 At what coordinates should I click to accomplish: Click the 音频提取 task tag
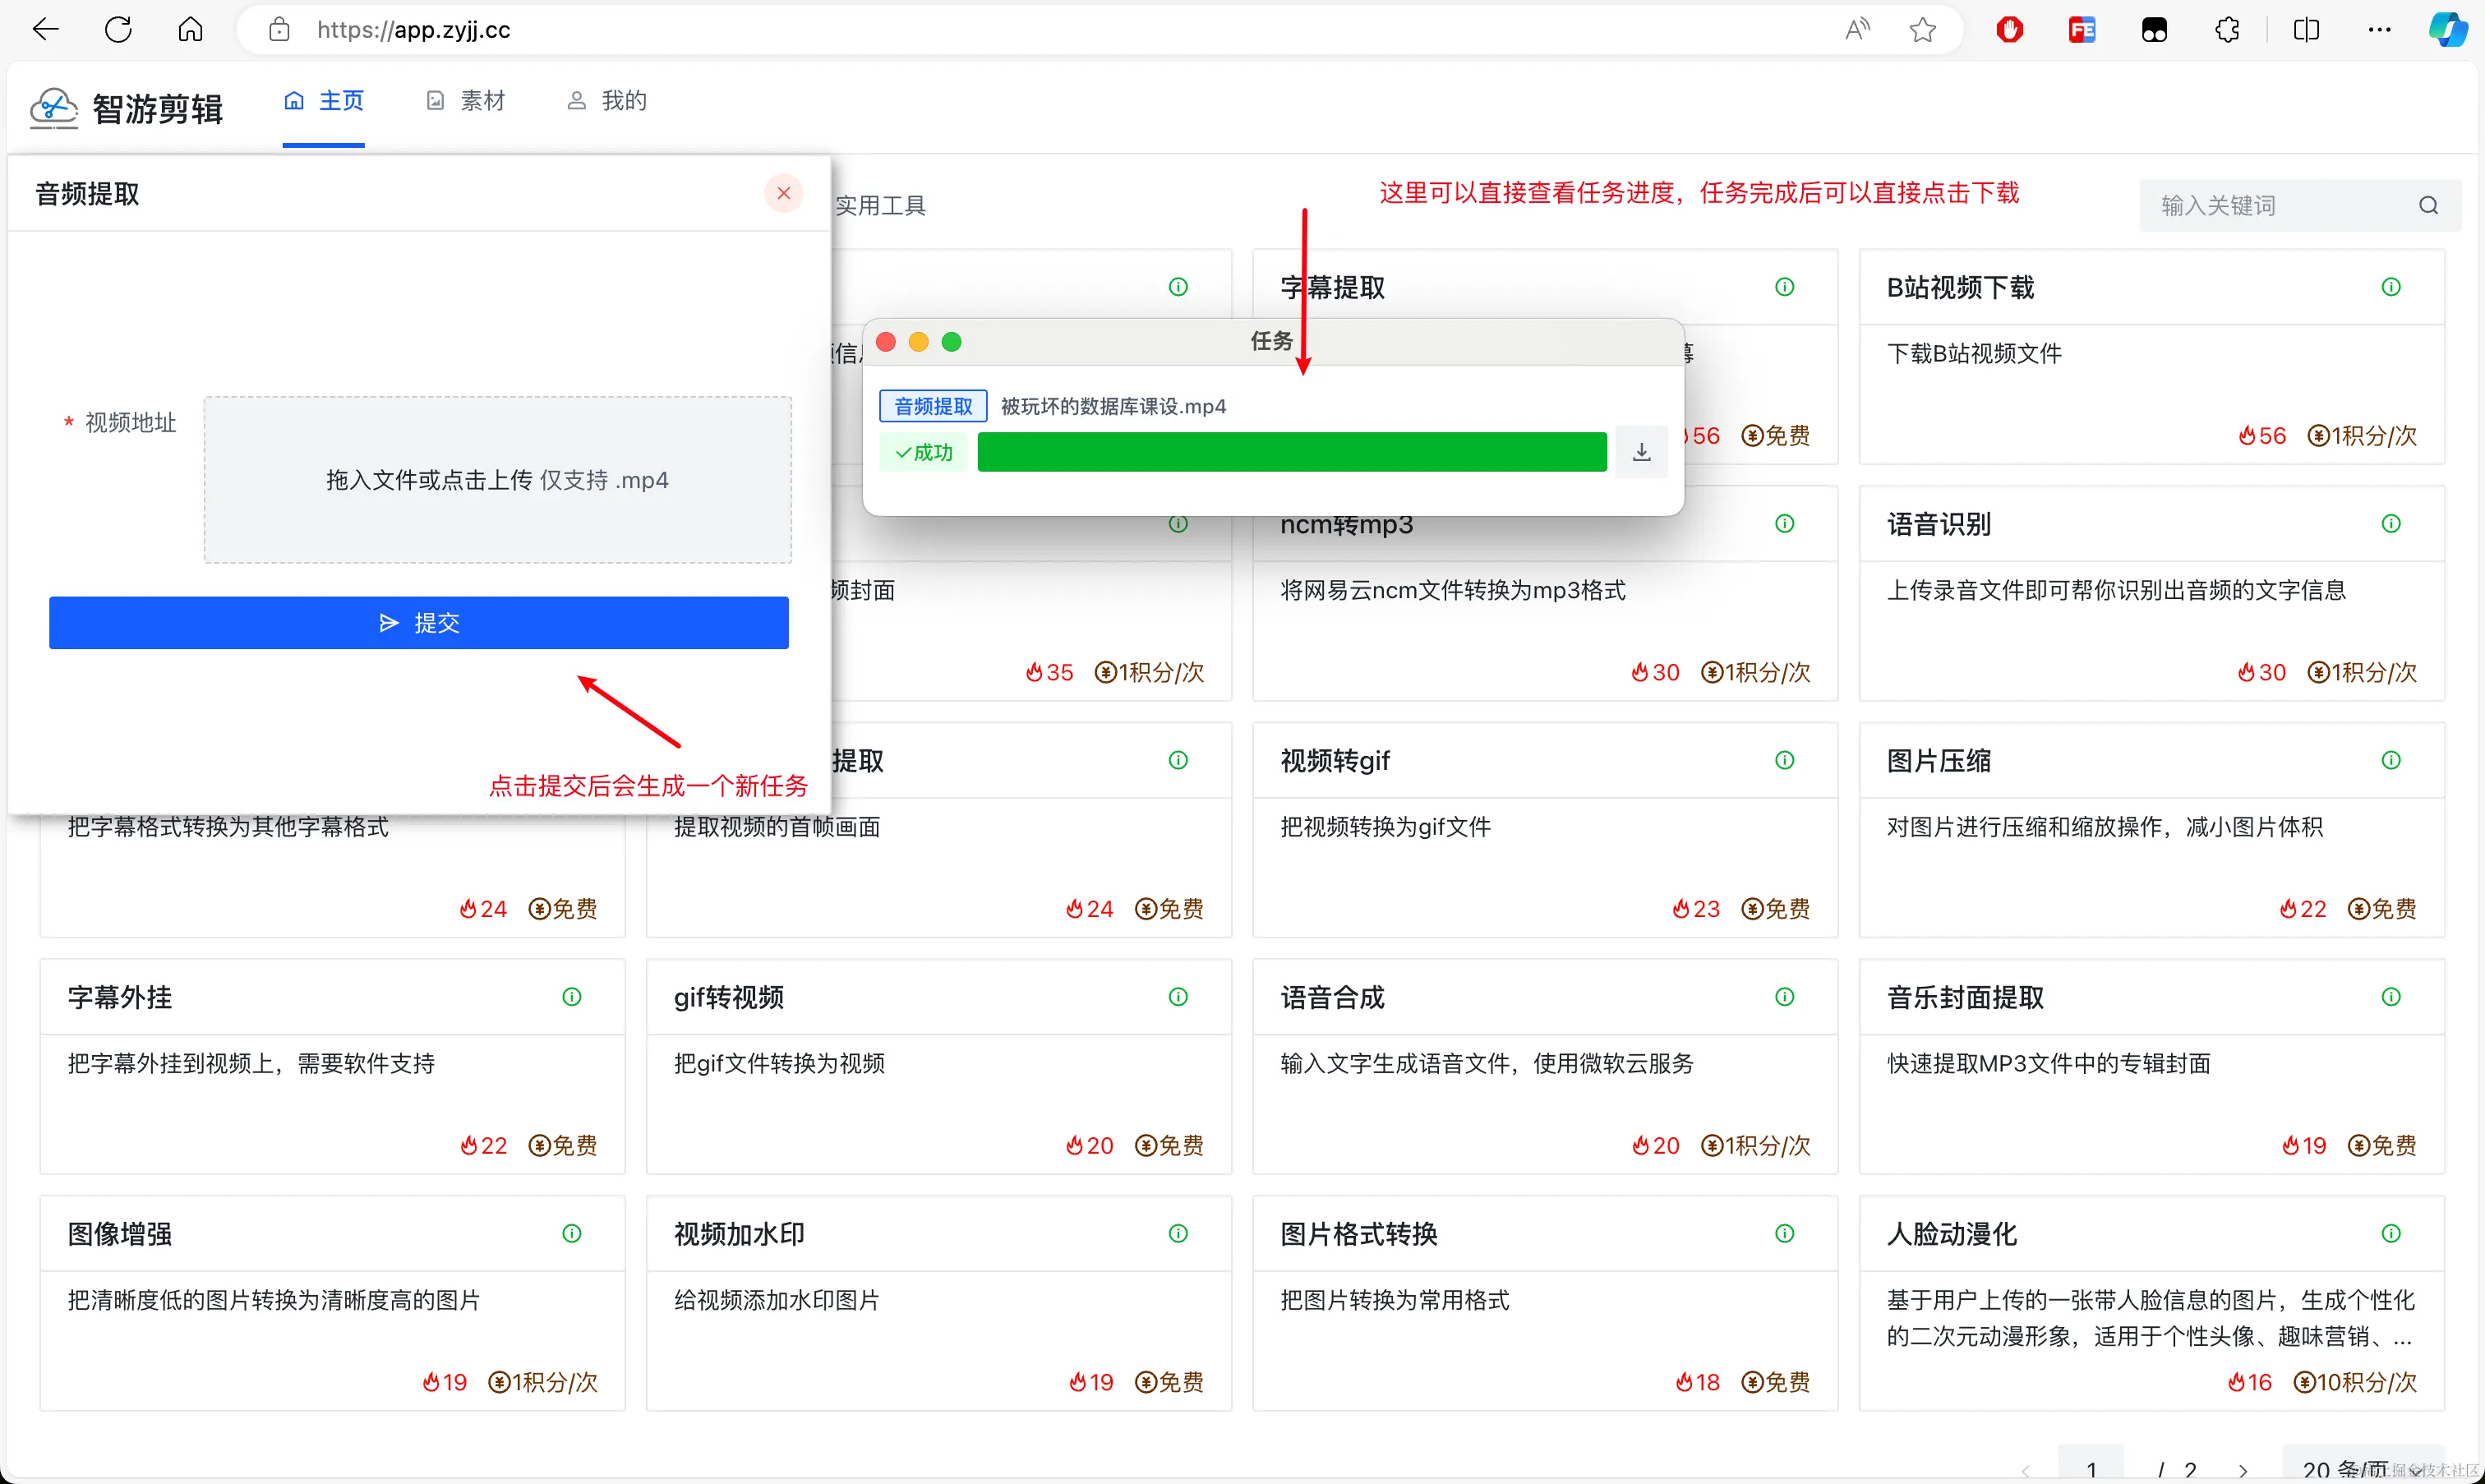tap(932, 406)
